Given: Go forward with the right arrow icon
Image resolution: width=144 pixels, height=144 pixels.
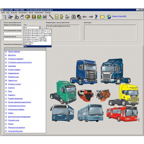Looking at the screenshot, I should tap(91, 17).
